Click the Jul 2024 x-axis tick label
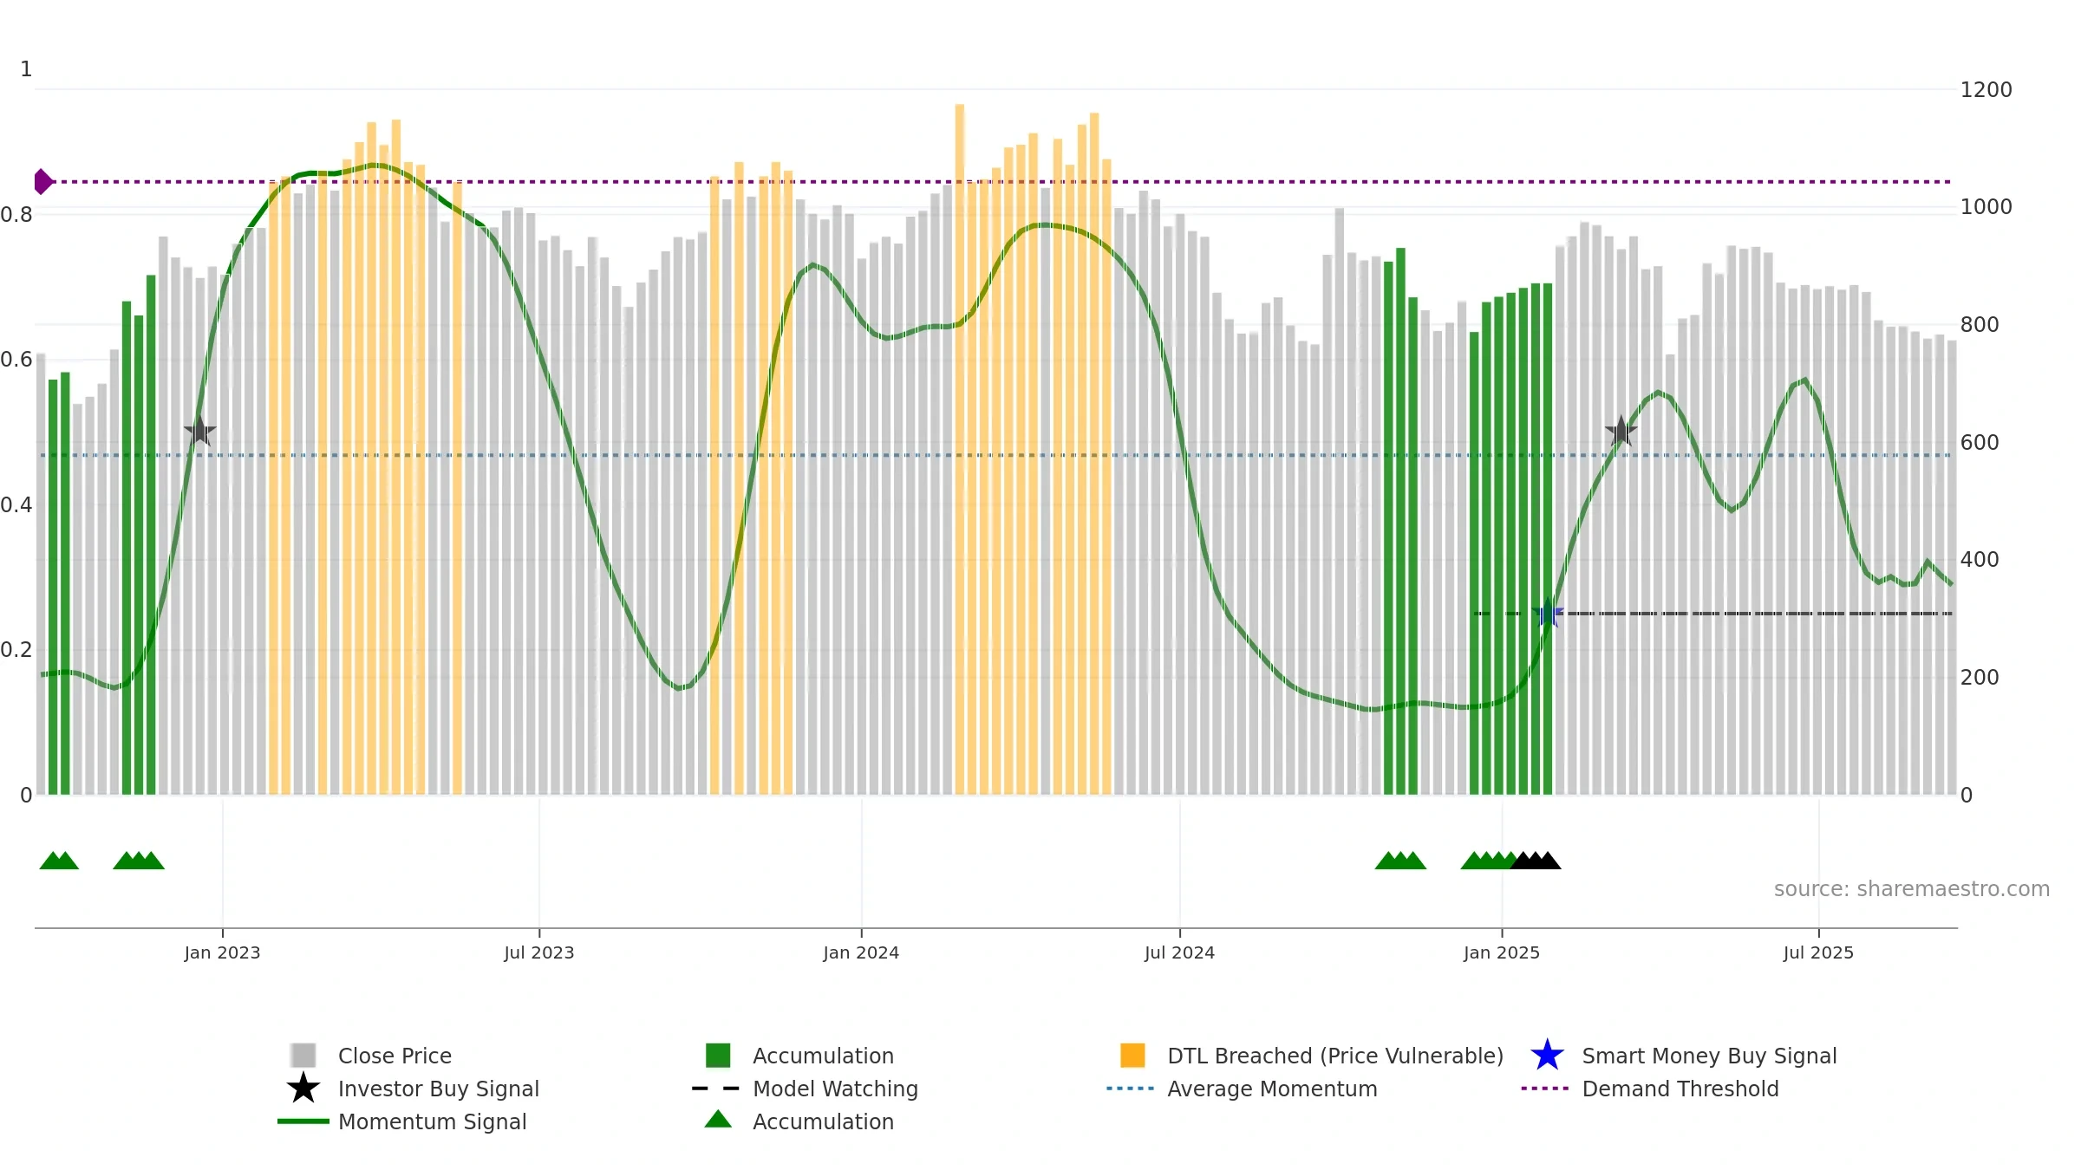The width and height of the screenshot is (2081, 1170). [x=1179, y=952]
